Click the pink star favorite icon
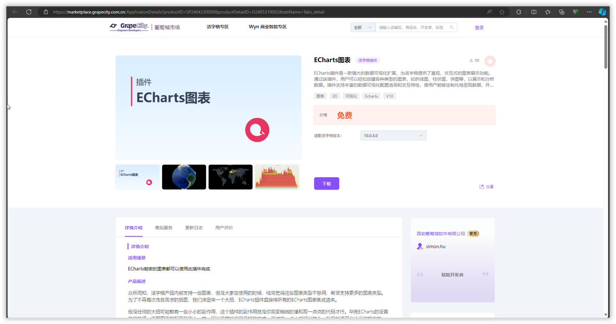 tap(490, 61)
